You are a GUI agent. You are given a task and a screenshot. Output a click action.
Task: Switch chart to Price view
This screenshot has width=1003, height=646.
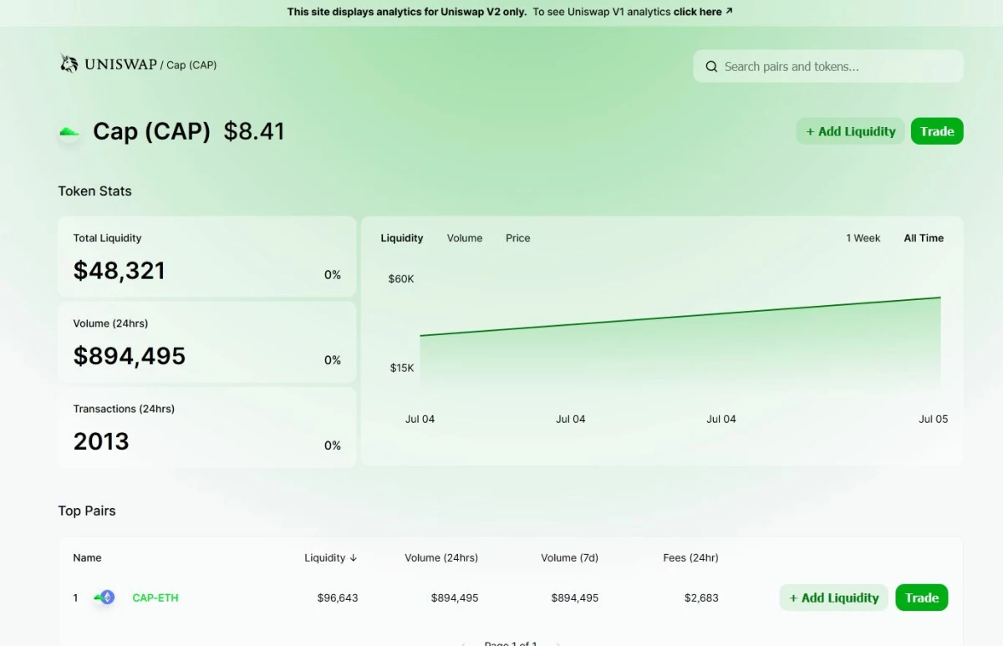coord(517,238)
